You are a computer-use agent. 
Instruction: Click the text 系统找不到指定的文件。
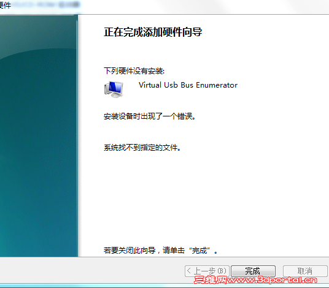point(142,148)
